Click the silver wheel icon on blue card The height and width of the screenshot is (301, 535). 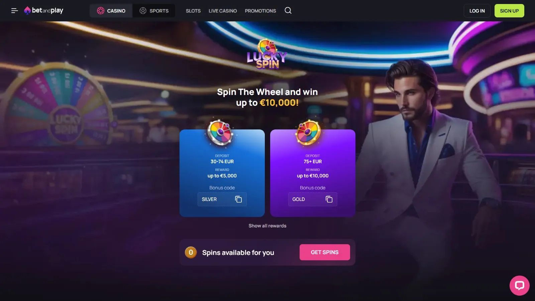point(220,132)
